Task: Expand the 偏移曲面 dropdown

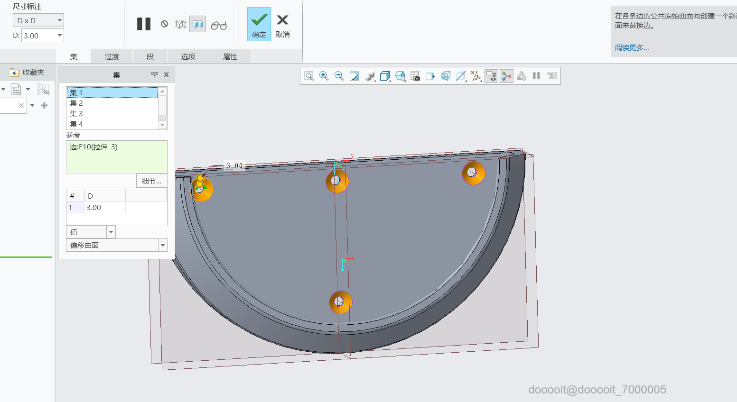Action: [x=163, y=245]
